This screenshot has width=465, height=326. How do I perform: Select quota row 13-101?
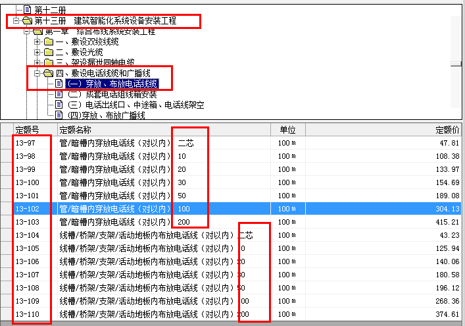coord(231,196)
